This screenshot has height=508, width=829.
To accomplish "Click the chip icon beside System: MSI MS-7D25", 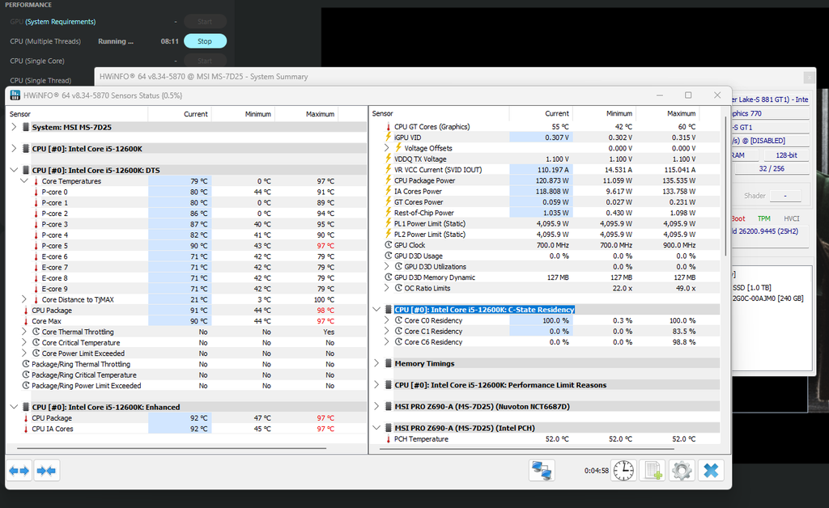I will pyautogui.click(x=25, y=127).
